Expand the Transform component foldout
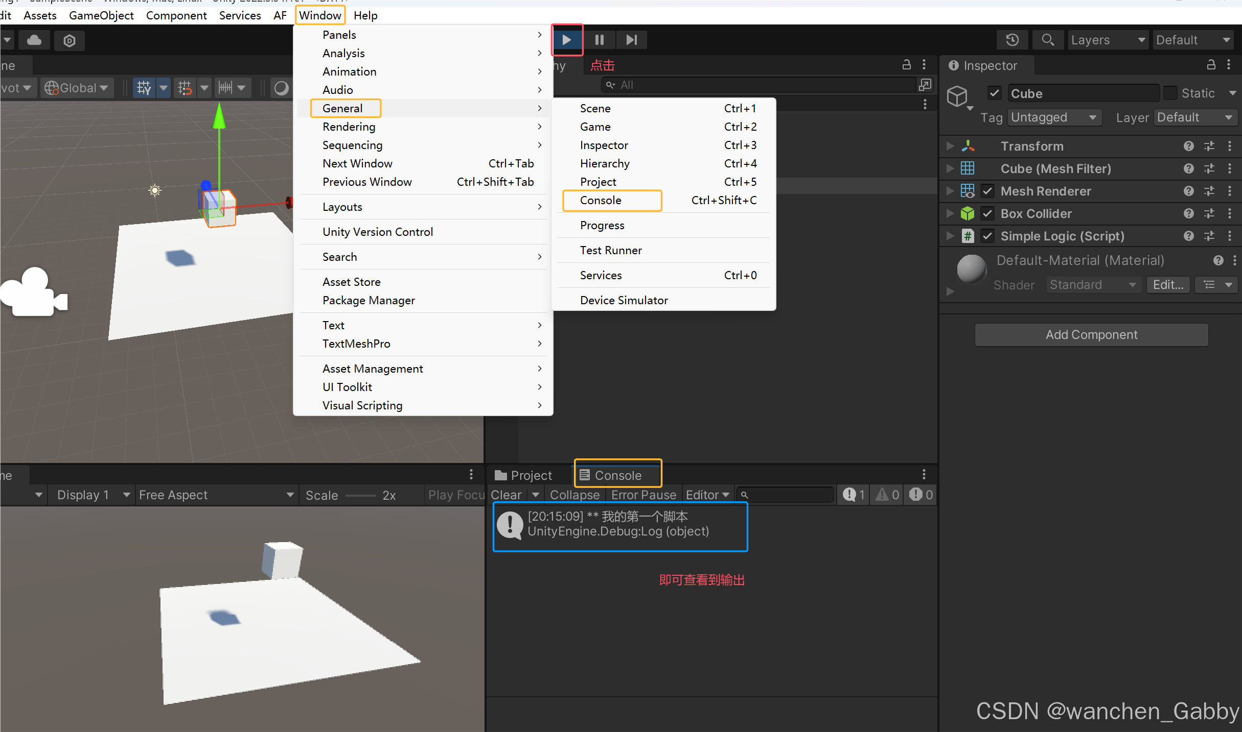 click(950, 147)
